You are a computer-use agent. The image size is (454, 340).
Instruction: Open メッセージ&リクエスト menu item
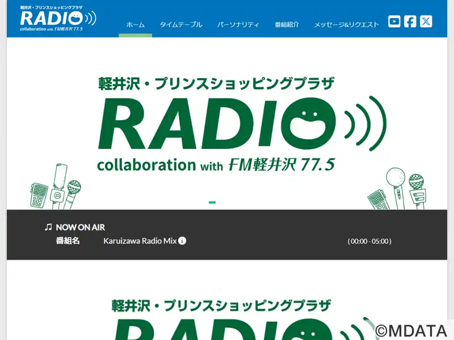pyautogui.click(x=347, y=24)
